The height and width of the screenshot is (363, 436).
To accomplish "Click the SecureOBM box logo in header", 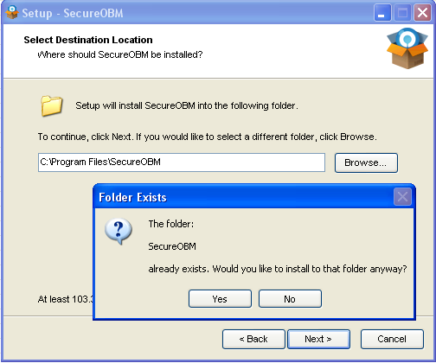I will tap(407, 48).
